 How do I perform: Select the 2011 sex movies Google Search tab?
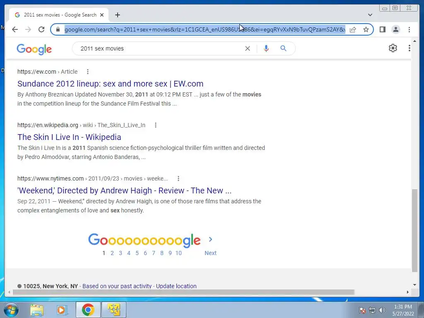(59, 15)
